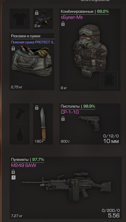The height and width of the screenshot is (222, 126).
Task: Toggle lock on the СР-1-10 pistol
Action: coord(63,119)
